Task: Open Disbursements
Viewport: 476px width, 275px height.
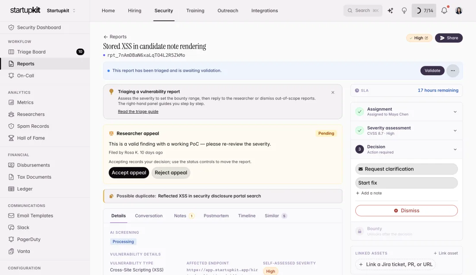Action: click(45, 165)
